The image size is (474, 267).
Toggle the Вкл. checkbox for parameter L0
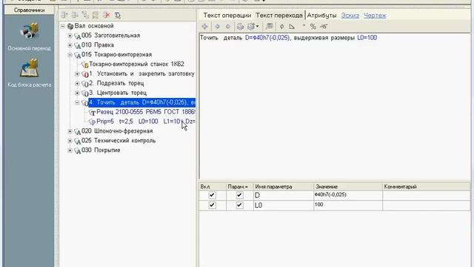[213, 205]
